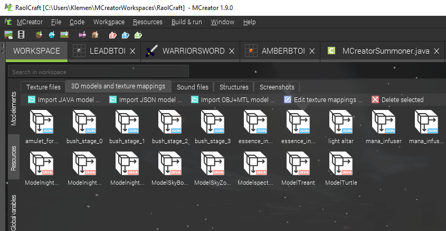Image resolution: width=446 pixels, height=231 pixels.
Task: Click the import sound waveform icon
Action: pyautogui.click(x=82, y=35)
